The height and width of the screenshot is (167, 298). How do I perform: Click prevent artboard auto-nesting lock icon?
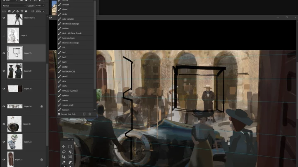point(22,11)
